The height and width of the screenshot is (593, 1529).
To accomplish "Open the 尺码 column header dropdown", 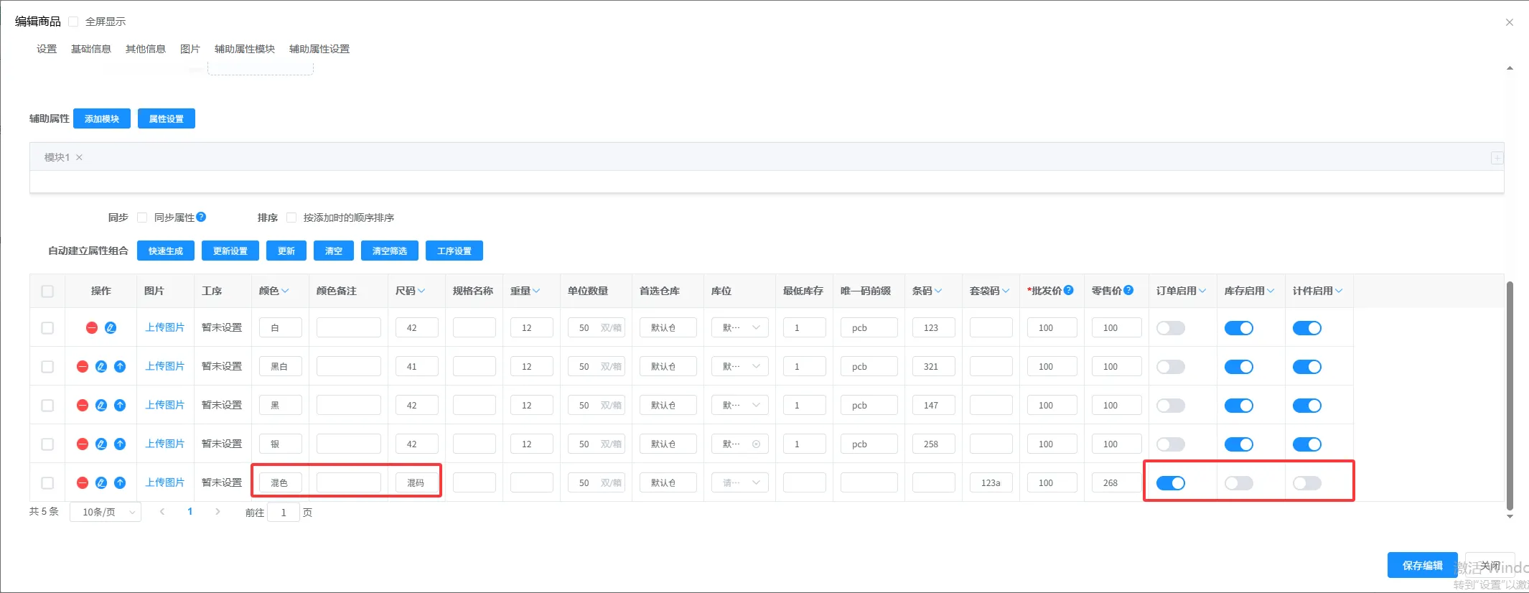I will 421,291.
